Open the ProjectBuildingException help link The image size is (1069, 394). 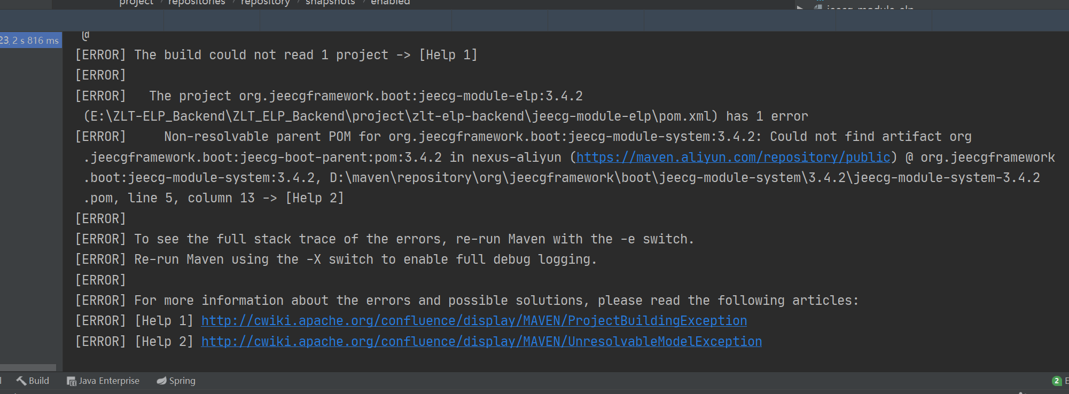474,320
